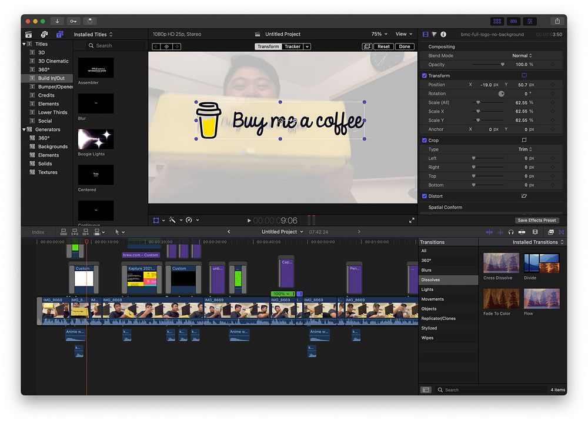Viewport: 588px width, 423px height.
Task: Select the Cross Dissolve transition thumbnail
Action: tap(501, 263)
